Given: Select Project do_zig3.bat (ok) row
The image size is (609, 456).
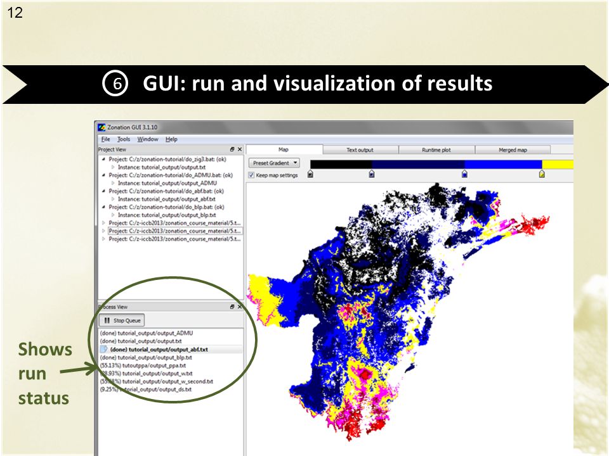Looking at the screenshot, I should 167,160.
